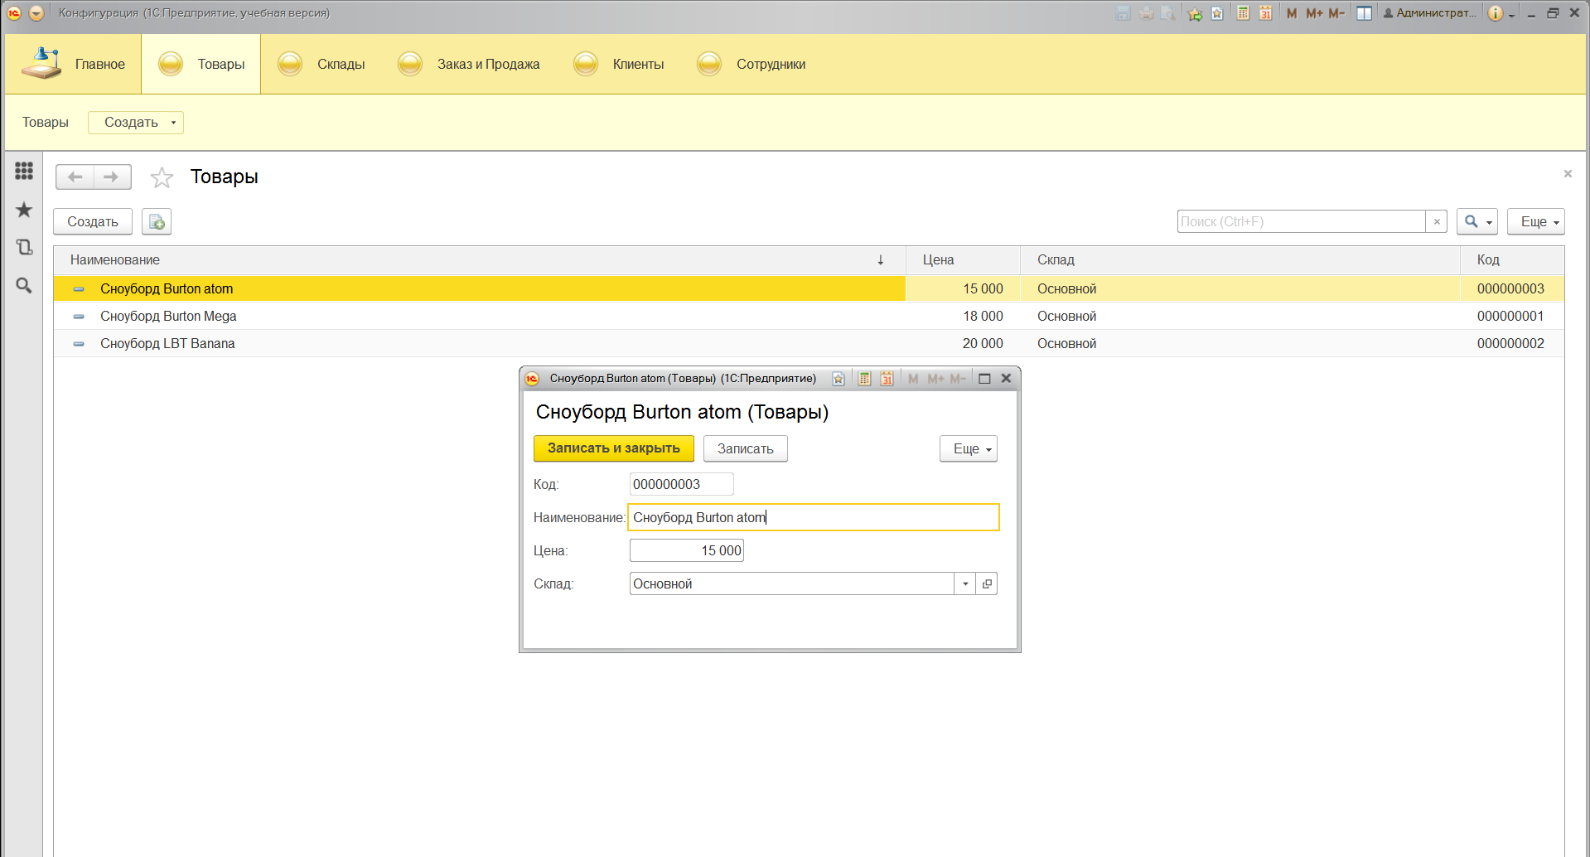The image size is (1590, 857).
Task: Open the Заказ и Продажа section
Action: pos(469,64)
